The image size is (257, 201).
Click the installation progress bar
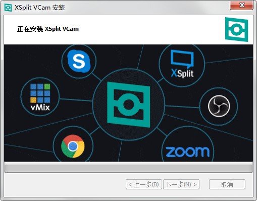pos(128,168)
